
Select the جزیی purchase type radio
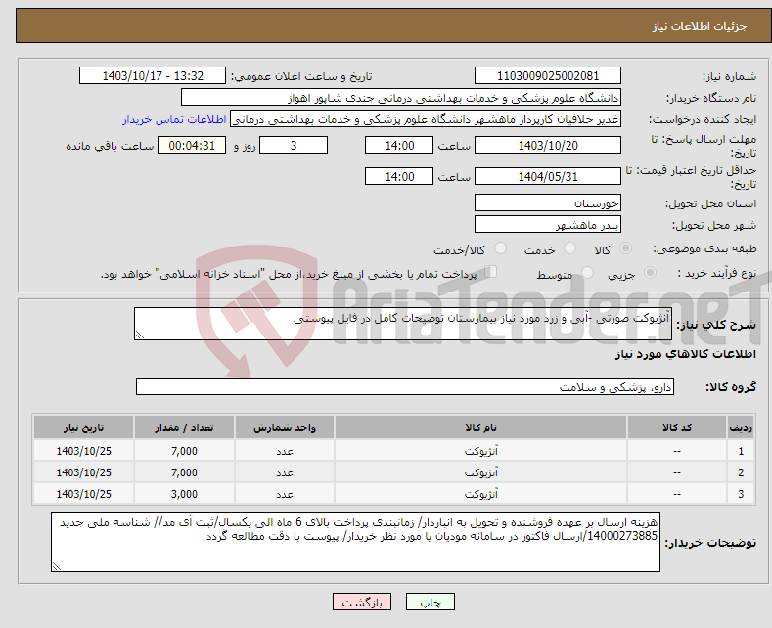650,273
